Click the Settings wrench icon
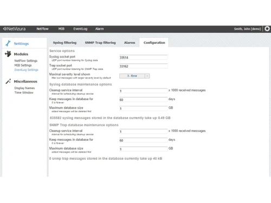Image resolution: width=271 pixels, height=203 pixels. pyautogui.click(x=8, y=43)
